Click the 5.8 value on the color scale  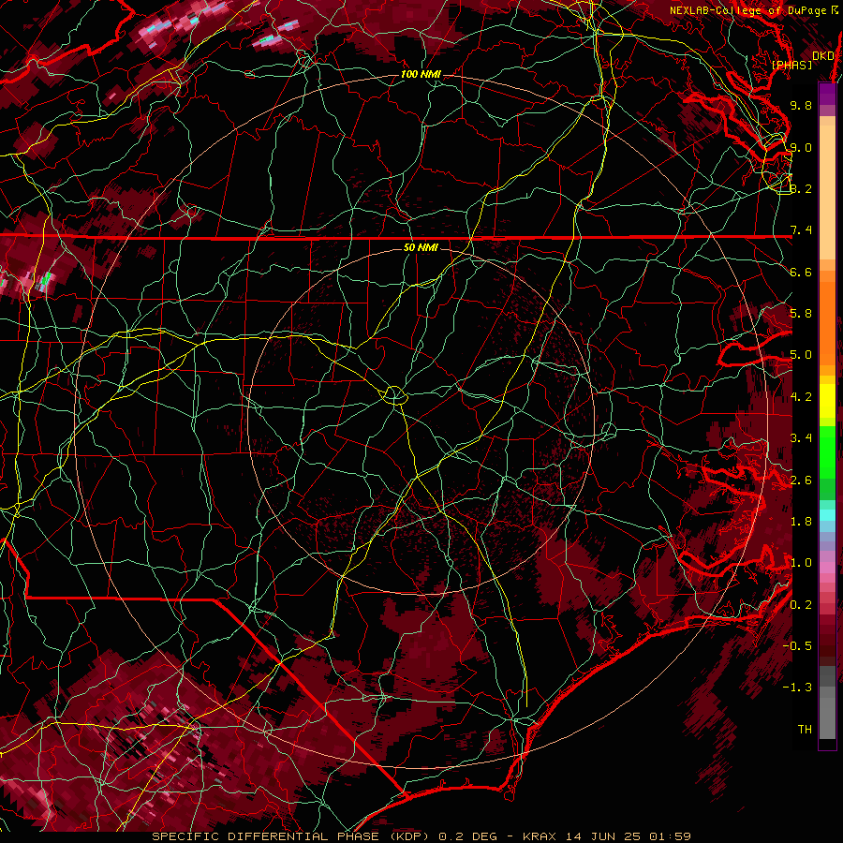(x=801, y=314)
